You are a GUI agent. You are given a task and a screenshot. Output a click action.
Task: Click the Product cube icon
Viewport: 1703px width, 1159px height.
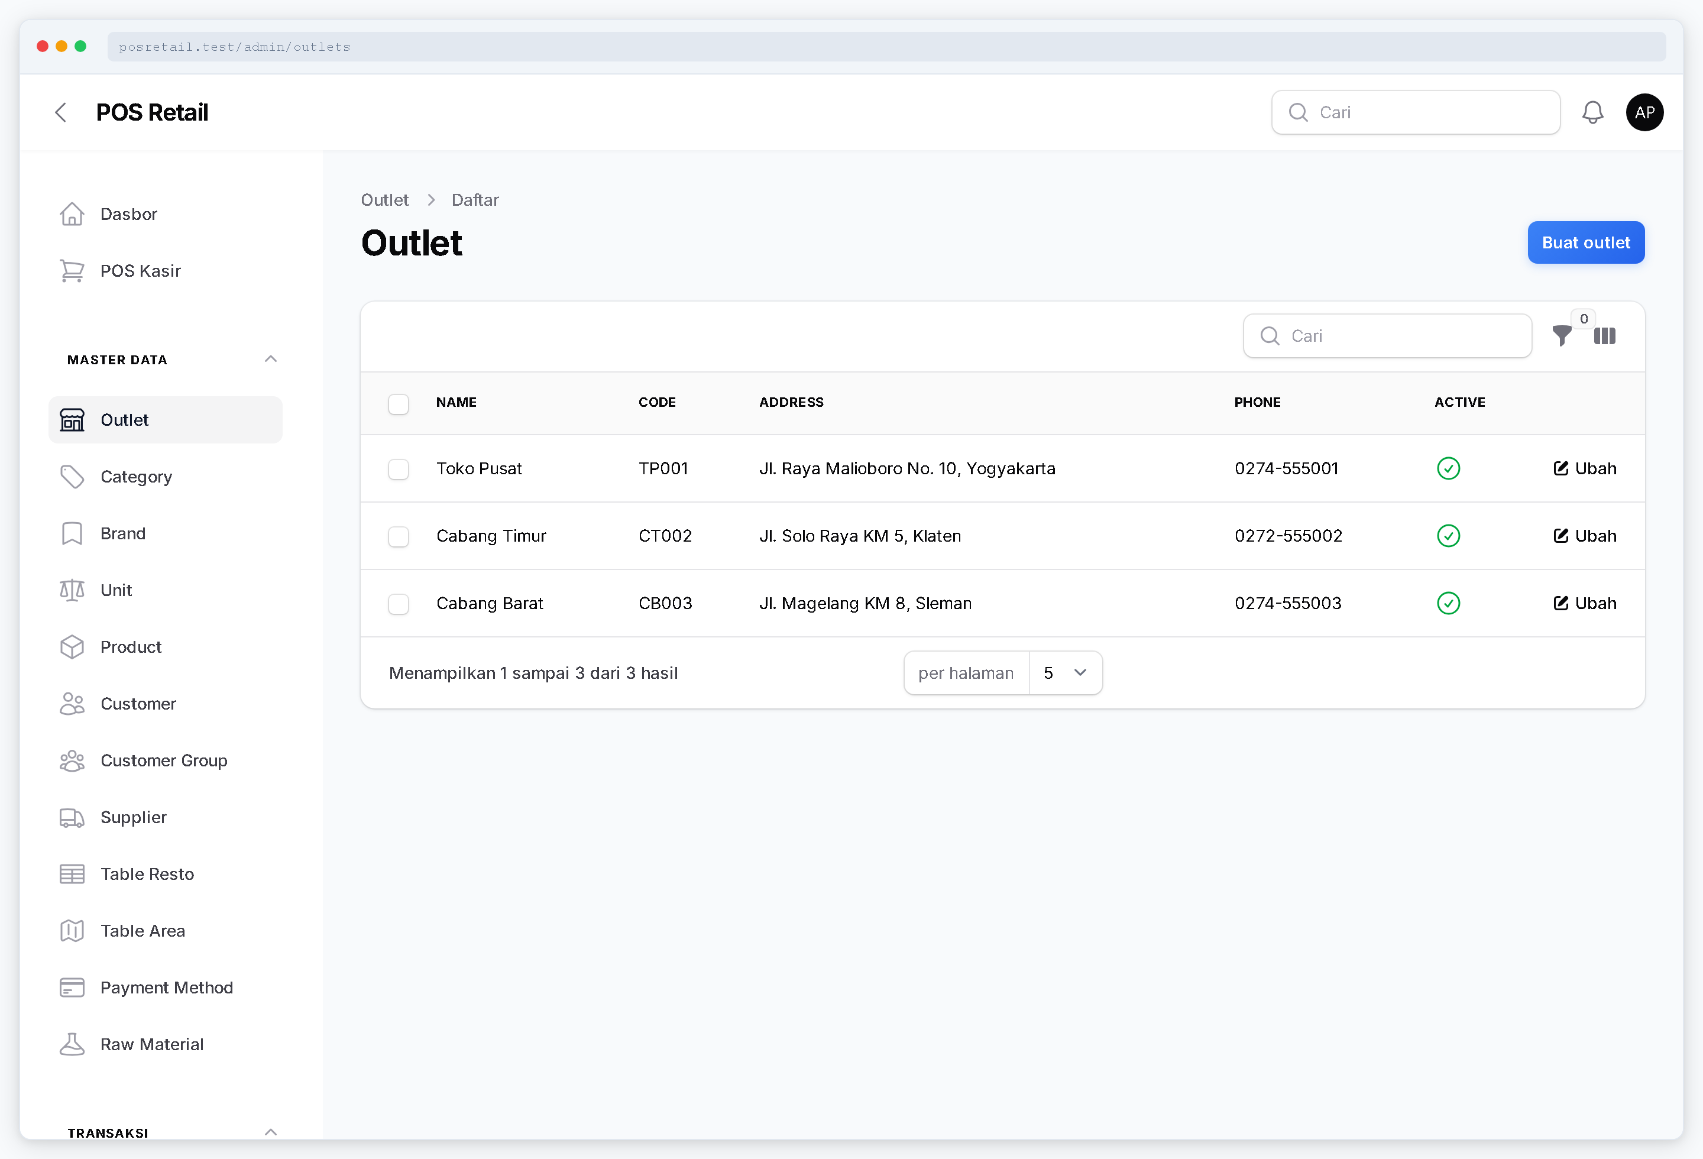72,647
